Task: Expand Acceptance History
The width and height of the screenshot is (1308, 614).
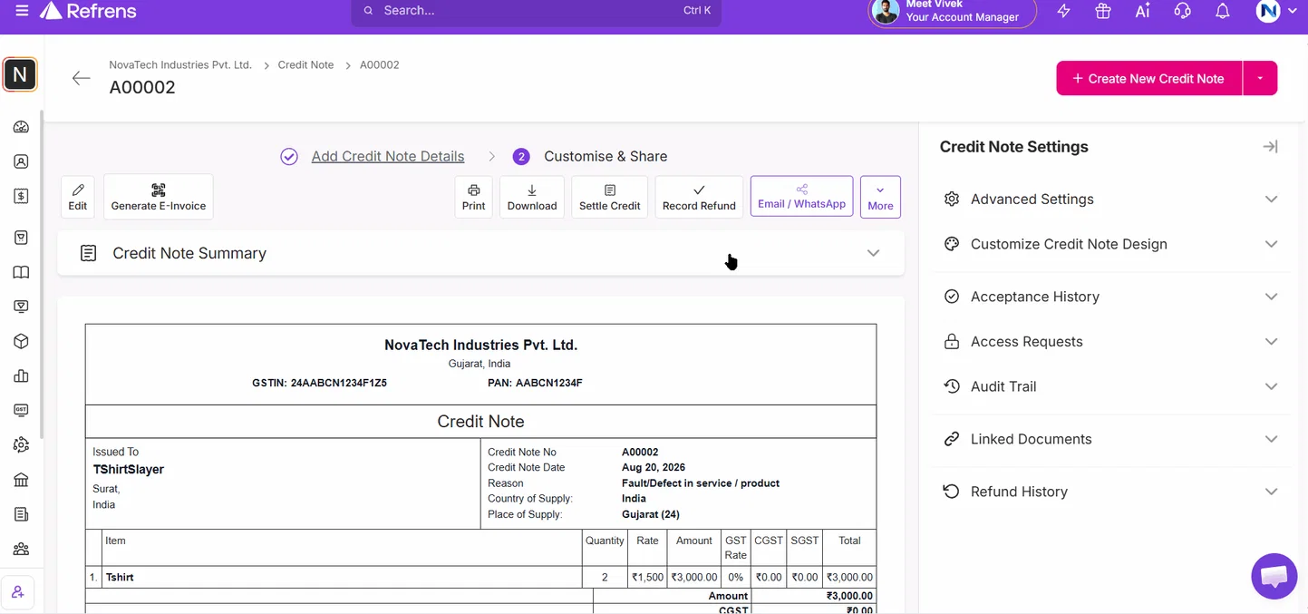Action: tap(1110, 297)
